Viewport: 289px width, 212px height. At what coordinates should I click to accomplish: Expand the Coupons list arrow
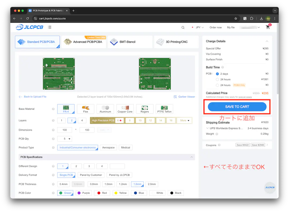click(267, 145)
